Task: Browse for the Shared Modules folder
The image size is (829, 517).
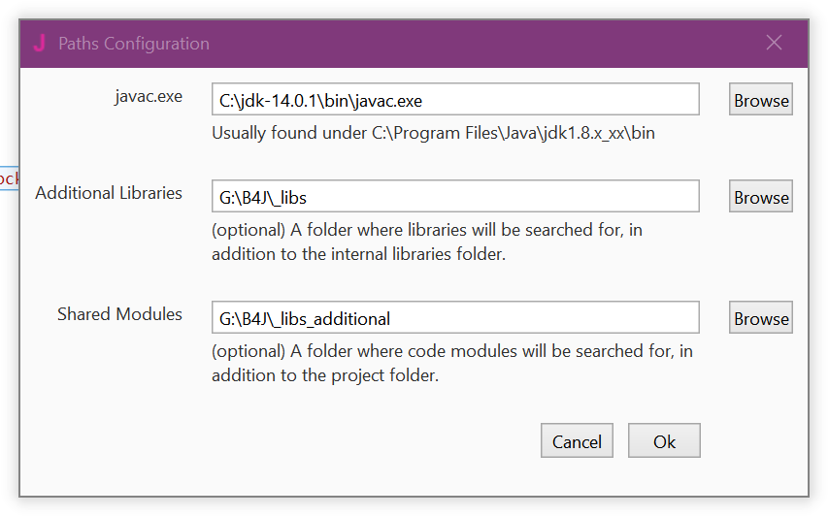Action: [x=761, y=318]
